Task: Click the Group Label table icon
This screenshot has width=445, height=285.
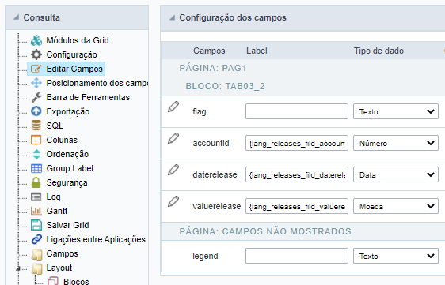Action: pyautogui.click(x=36, y=168)
